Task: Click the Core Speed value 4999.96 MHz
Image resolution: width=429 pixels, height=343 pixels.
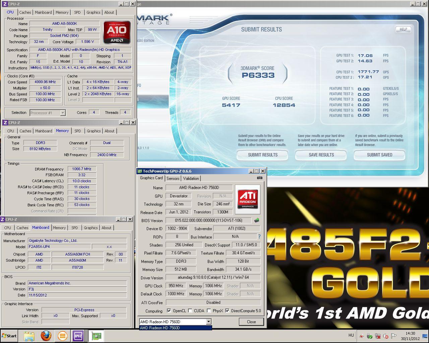Action: click(x=45, y=82)
